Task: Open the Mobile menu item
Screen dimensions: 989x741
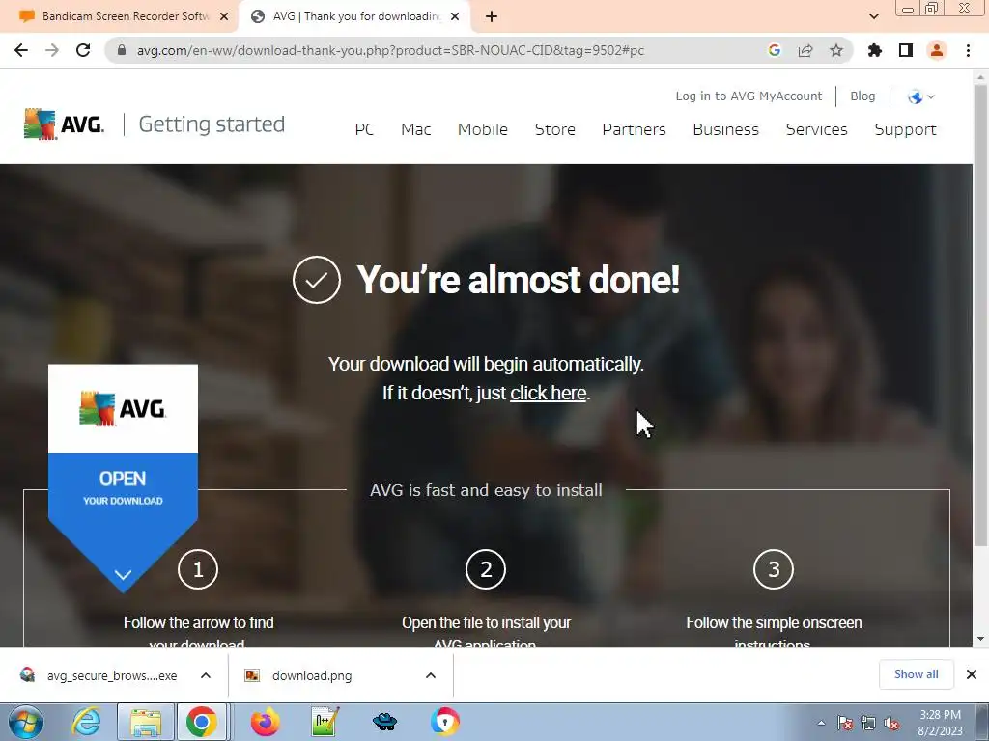Action: 483,129
